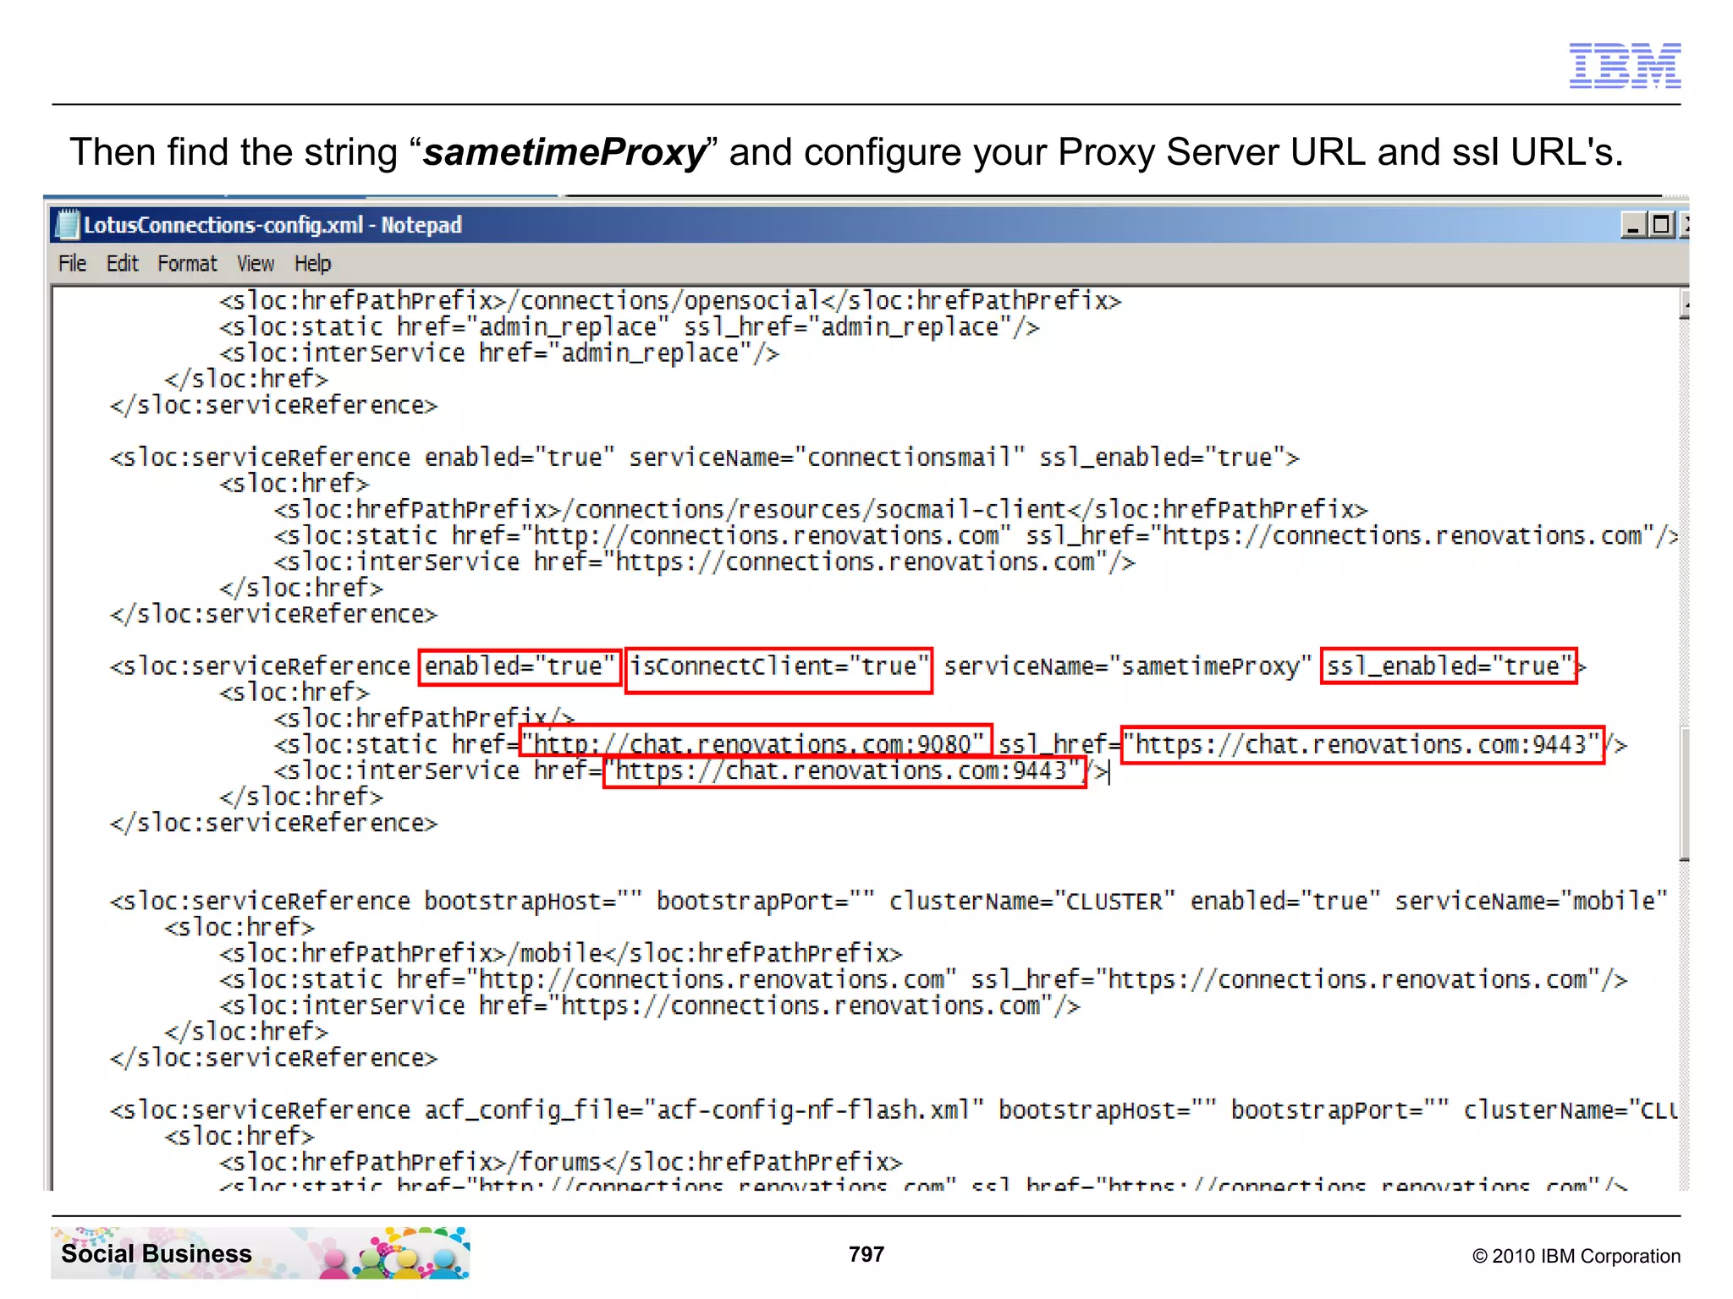Screen dimensions: 1733x1299
Task: Click the slide page number 797
Action: (x=866, y=1254)
